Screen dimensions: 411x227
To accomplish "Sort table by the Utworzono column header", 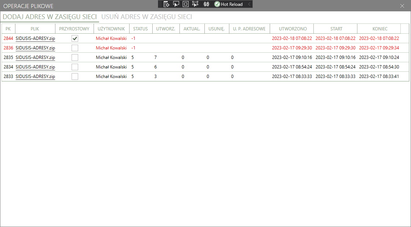I will click(292, 29).
